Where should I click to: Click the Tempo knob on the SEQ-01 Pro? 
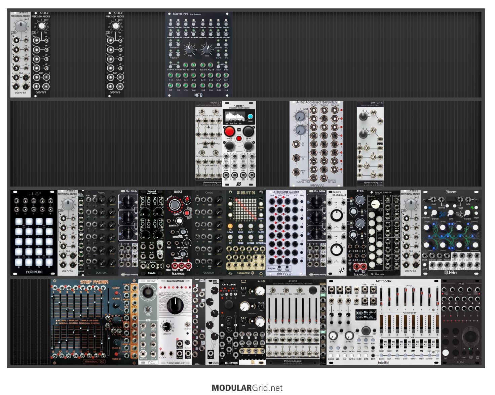pos(190,49)
